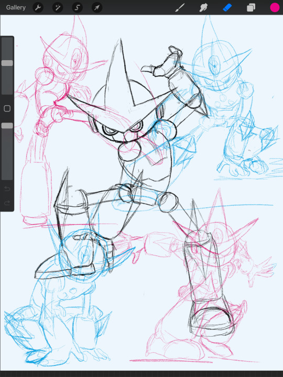Activate the Transform arrow tool

(97, 7)
